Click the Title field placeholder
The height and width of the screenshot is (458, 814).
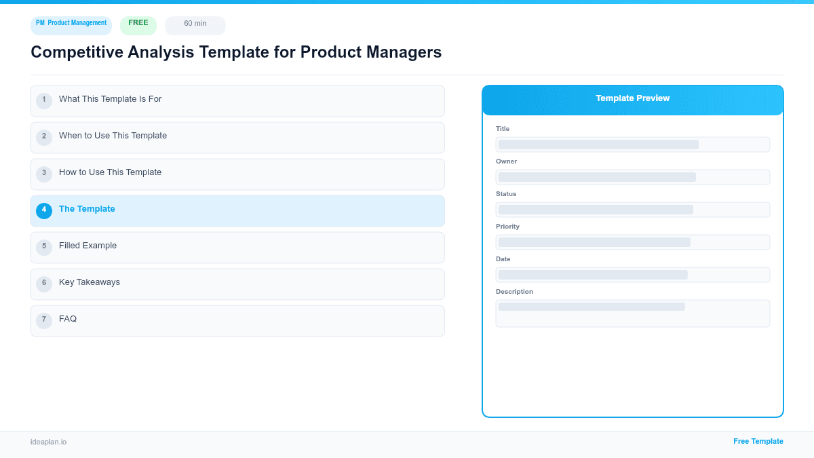pos(632,144)
